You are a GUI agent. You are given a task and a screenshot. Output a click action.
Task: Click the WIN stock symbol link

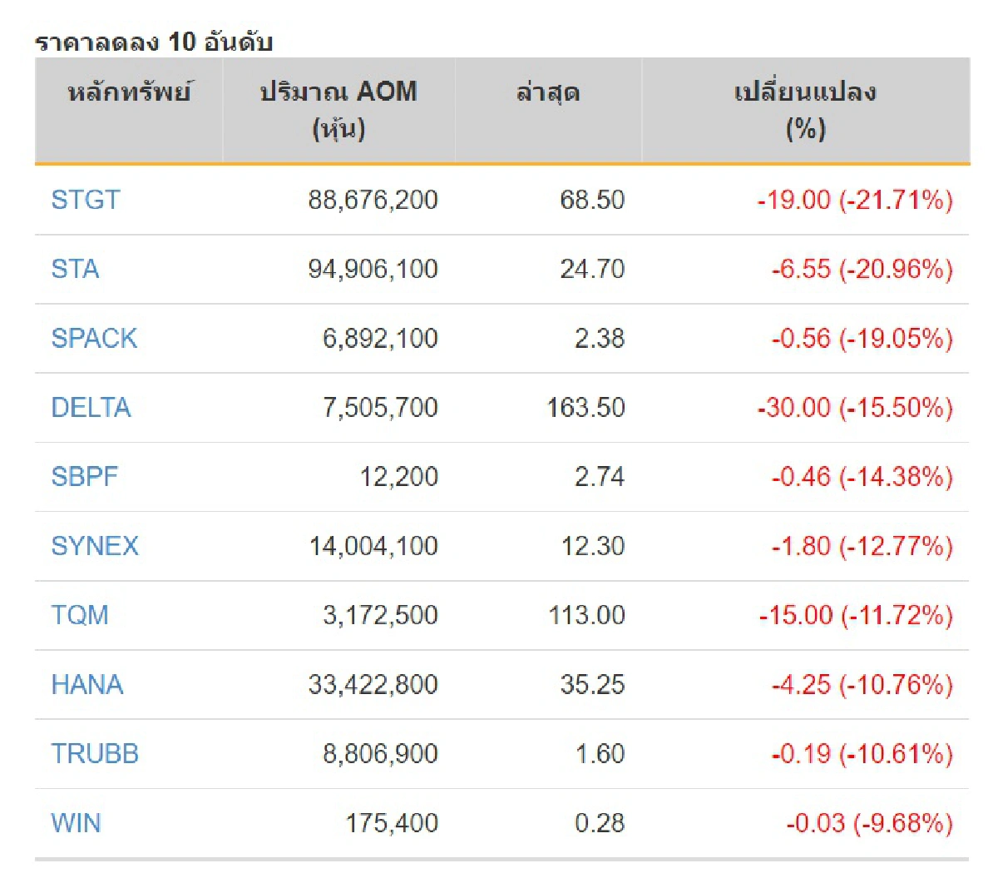(x=75, y=822)
